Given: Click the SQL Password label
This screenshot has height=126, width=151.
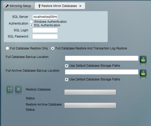Looking at the screenshot, I should (x=18, y=36).
